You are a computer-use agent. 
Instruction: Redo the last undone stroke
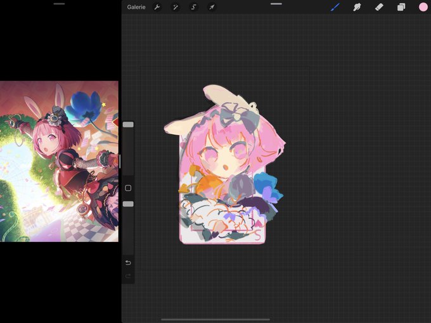[x=128, y=276]
